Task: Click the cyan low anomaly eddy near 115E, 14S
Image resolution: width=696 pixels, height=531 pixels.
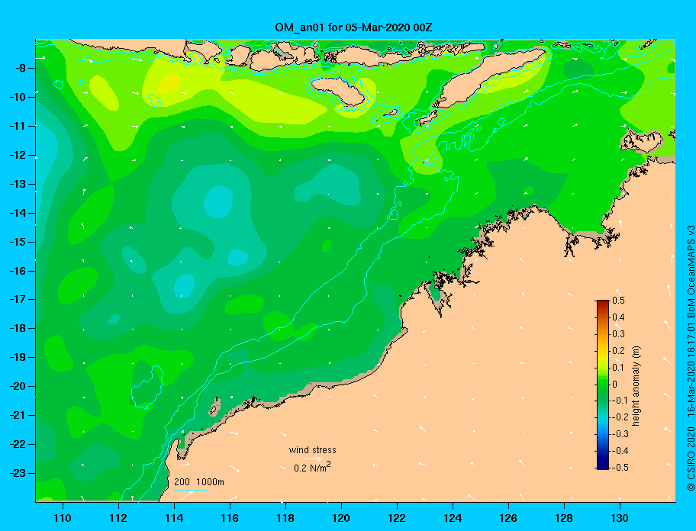Action: click(x=218, y=202)
